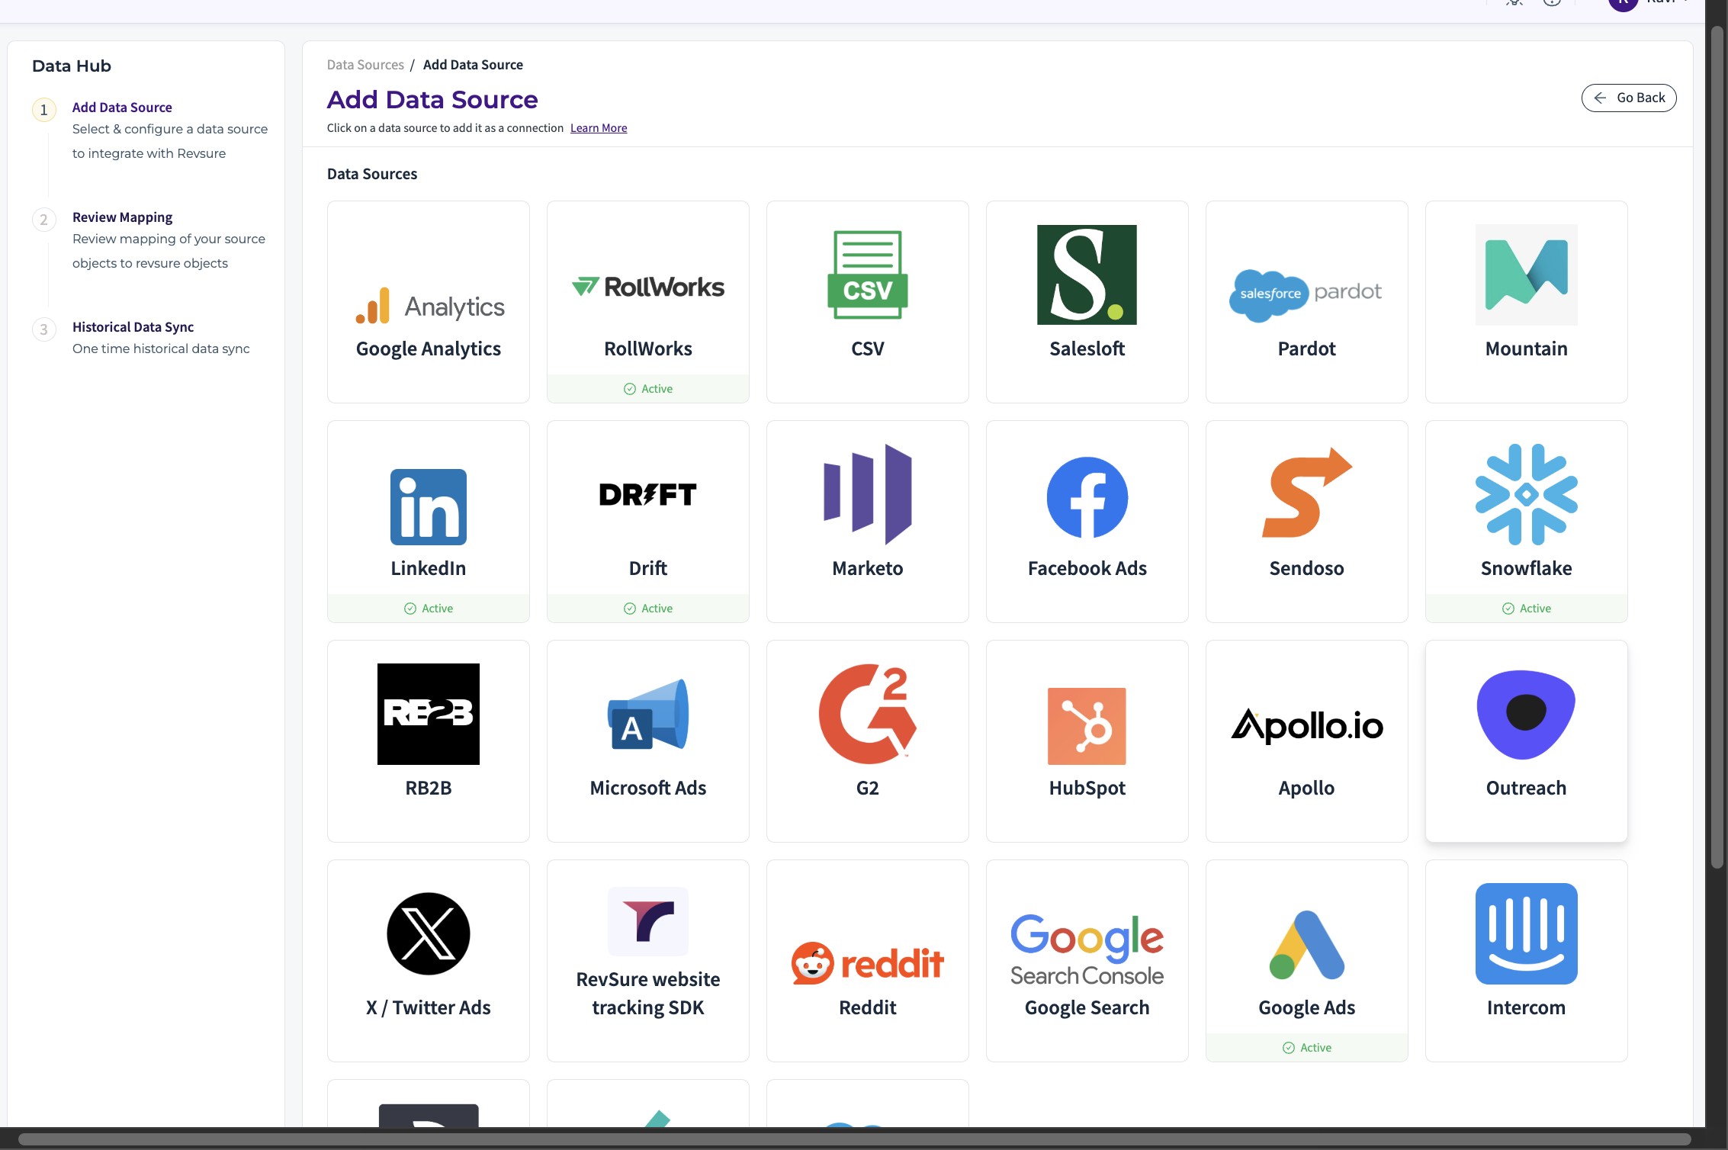Open the Learn More link
This screenshot has height=1150, width=1728.
pos(598,128)
